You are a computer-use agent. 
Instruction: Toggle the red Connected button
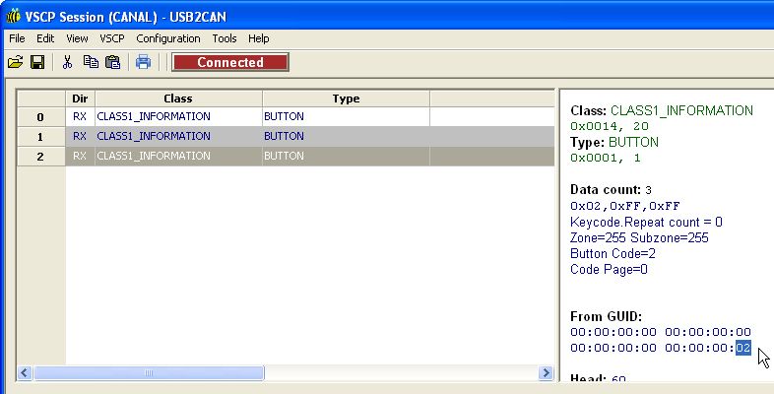click(x=230, y=62)
